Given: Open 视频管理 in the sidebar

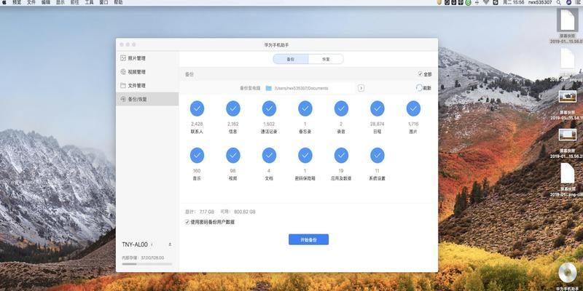Looking at the screenshot, I should pos(147,72).
